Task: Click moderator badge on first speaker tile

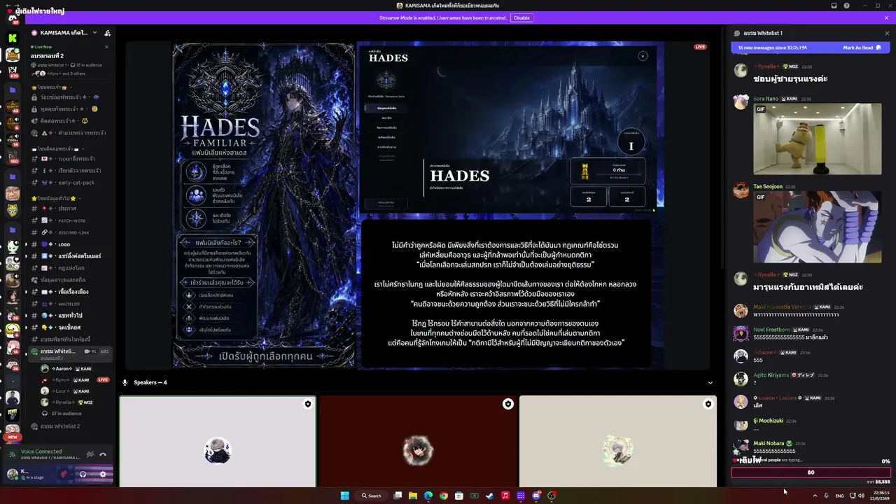Action: pyautogui.click(x=307, y=404)
